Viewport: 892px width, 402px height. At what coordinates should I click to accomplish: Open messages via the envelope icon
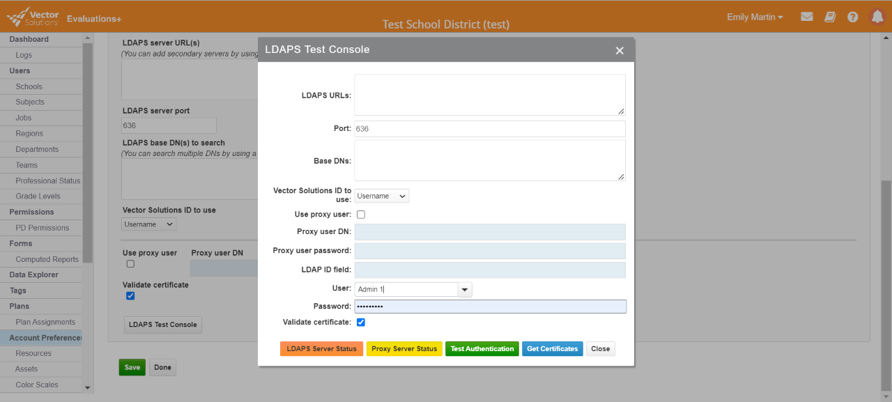coord(806,16)
